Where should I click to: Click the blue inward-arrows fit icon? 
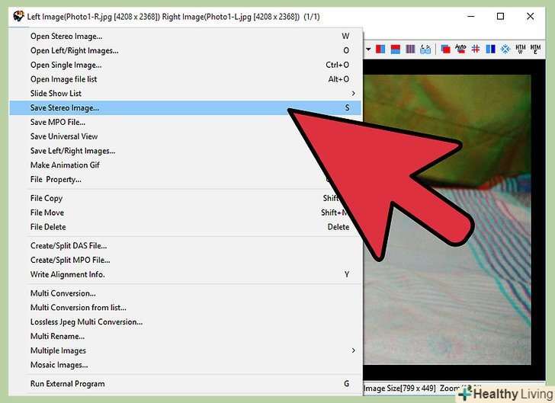[x=505, y=49]
